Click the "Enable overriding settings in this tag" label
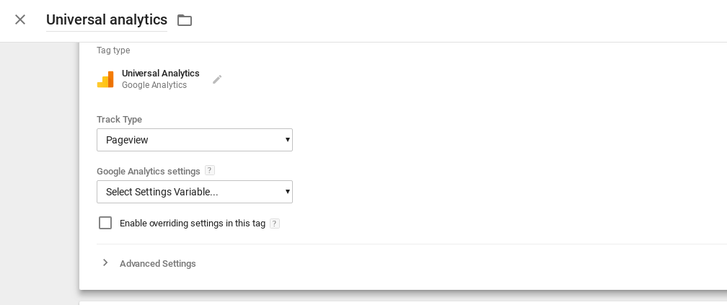The image size is (727, 305). [193, 224]
